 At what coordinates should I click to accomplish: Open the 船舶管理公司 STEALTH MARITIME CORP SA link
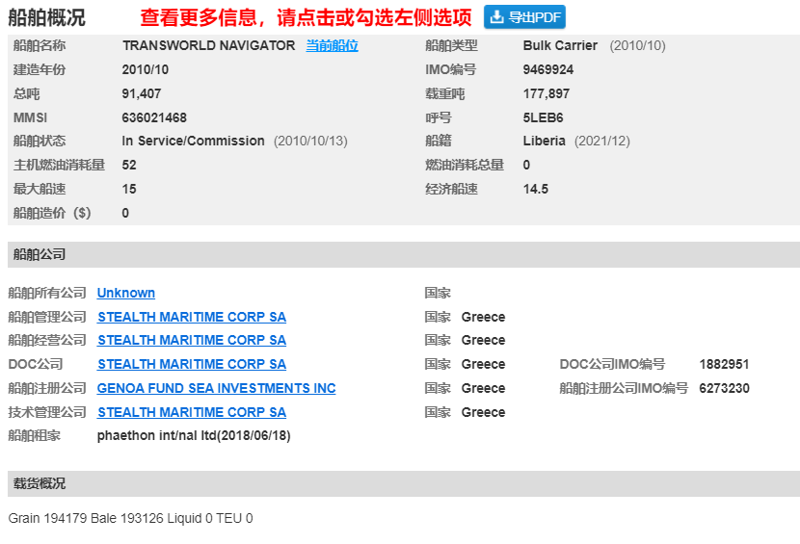click(191, 317)
